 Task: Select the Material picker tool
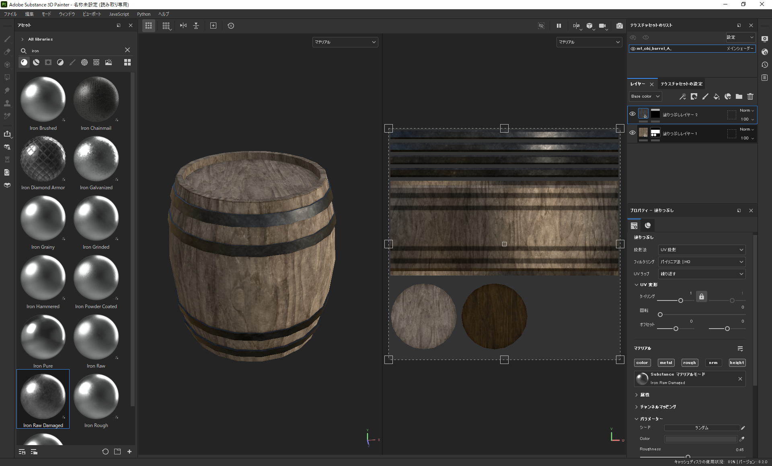click(7, 116)
